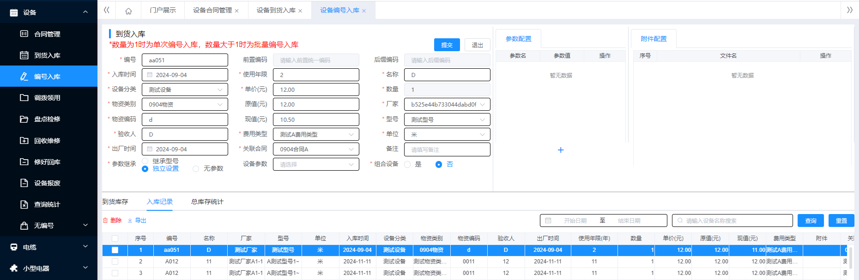Click the home icon tab
The height and width of the screenshot is (280, 859).
(x=128, y=11)
